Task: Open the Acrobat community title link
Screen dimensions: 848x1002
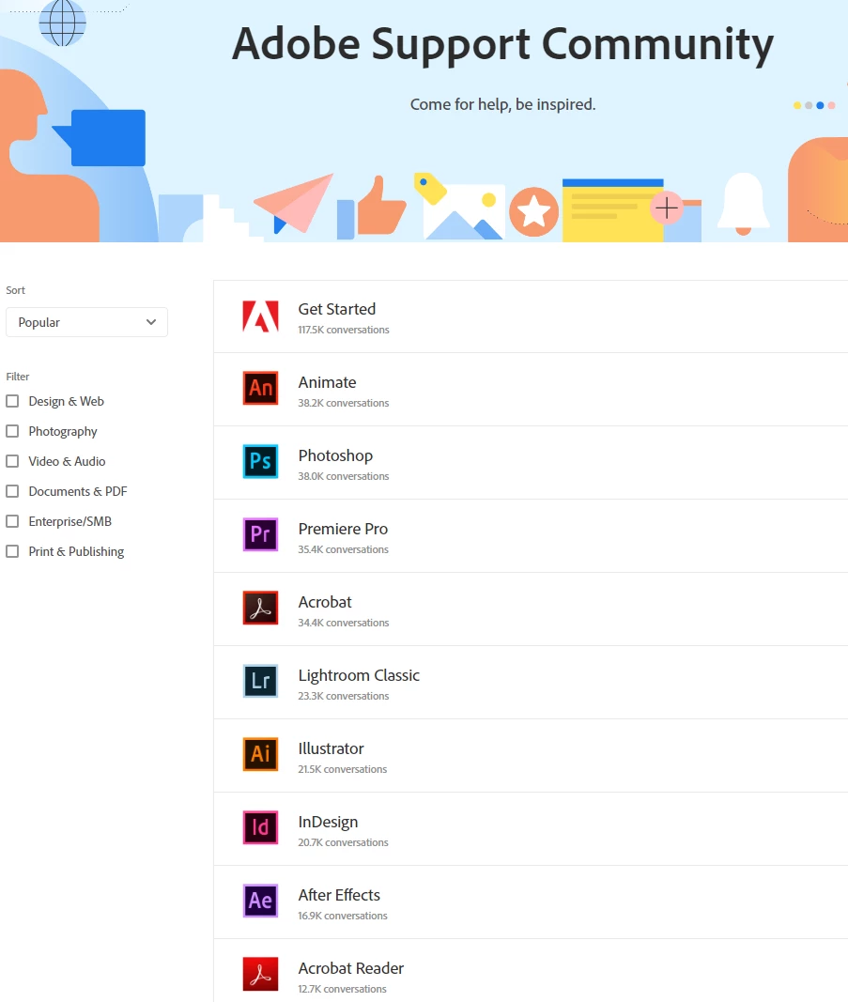Action: tap(325, 602)
